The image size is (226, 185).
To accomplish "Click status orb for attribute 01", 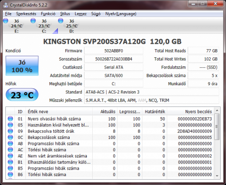I will [x=10, y=119].
